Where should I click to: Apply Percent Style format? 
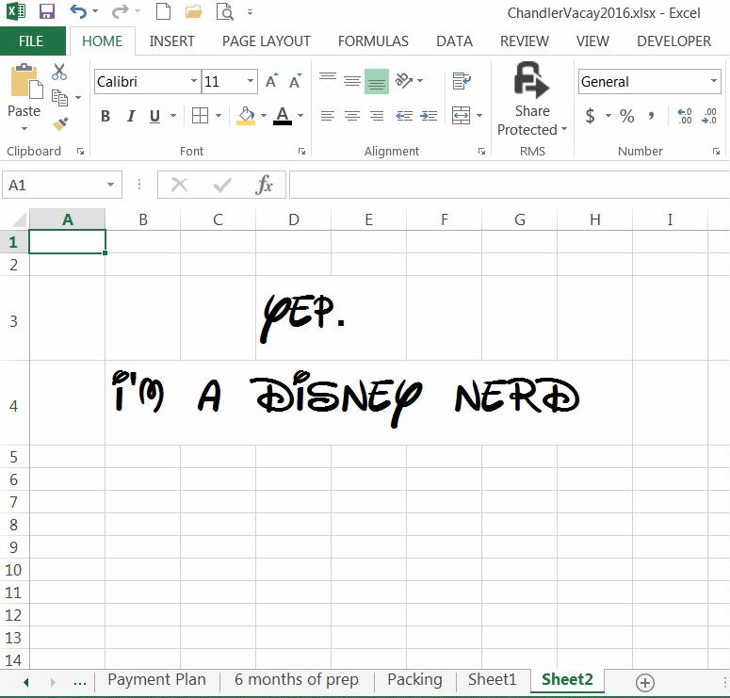[626, 116]
